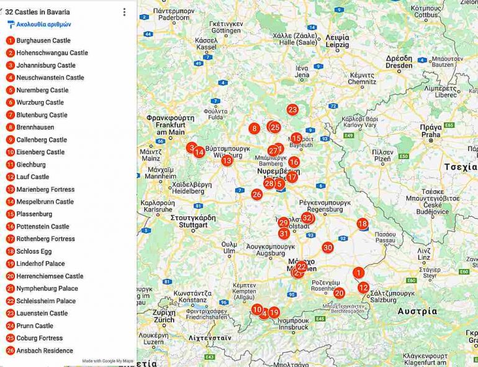Select Neuschwanstein Castle in the list
This screenshot has width=478, height=367.
pos(50,77)
